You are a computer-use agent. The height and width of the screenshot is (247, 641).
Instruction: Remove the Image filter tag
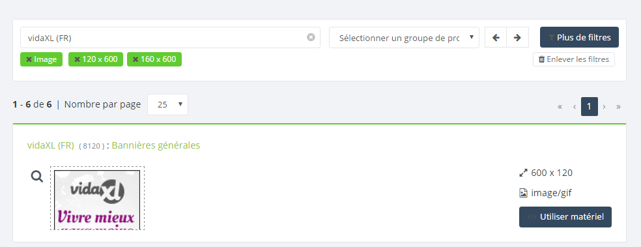coord(41,59)
